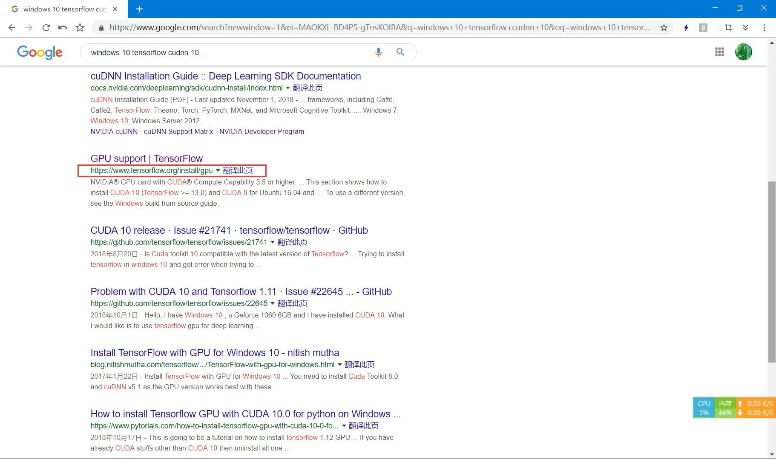Click the scrollbar up arrow

point(772,43)
